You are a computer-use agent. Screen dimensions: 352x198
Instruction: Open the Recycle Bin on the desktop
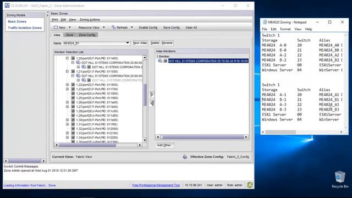pyautogui.click(x=340, y=179)
